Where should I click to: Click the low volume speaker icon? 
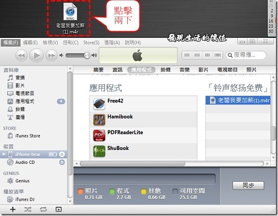coord(61,55)
